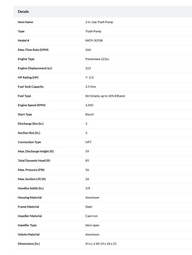Click the Powerease 223cc engine type value
The width and height of the screenshot is (192, 255).
tap(97, 59)
